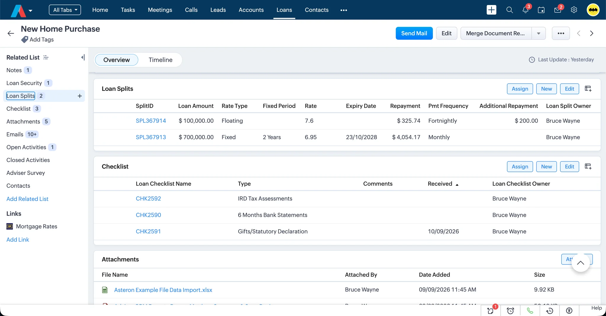Viewport: 606px width, 316px height.
Task: Click New in Loan Splits section
Action: point(546,89)
